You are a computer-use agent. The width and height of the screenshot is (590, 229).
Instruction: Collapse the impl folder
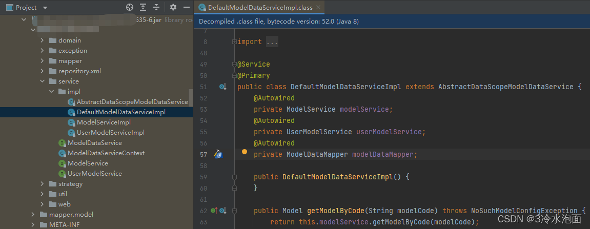52,91
